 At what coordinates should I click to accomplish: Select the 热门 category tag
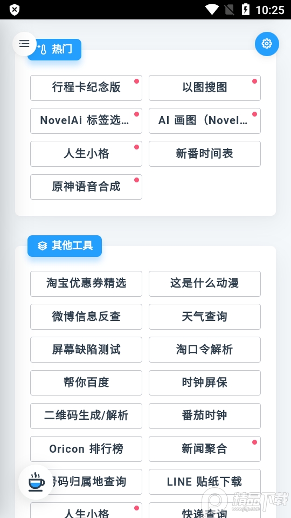[54, 50]
